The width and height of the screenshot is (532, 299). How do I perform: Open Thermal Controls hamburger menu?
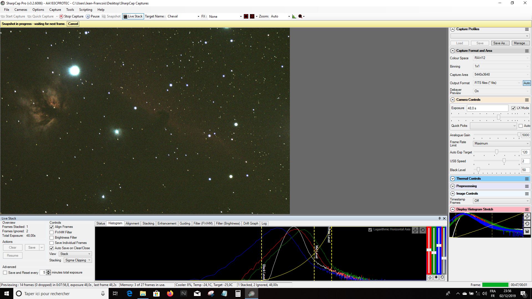(527, 179)
